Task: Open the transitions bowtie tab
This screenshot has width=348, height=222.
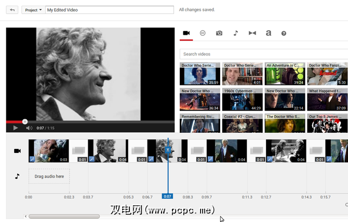Action: pos(252,33)
